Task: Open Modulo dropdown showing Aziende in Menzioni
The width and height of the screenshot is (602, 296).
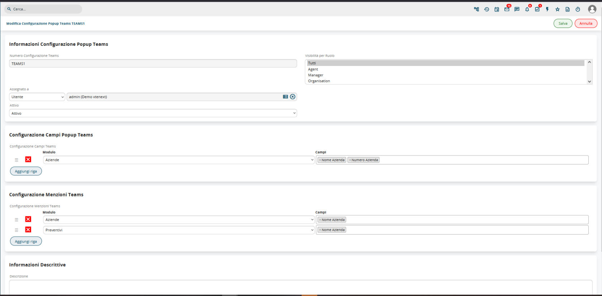Action: 179,220
